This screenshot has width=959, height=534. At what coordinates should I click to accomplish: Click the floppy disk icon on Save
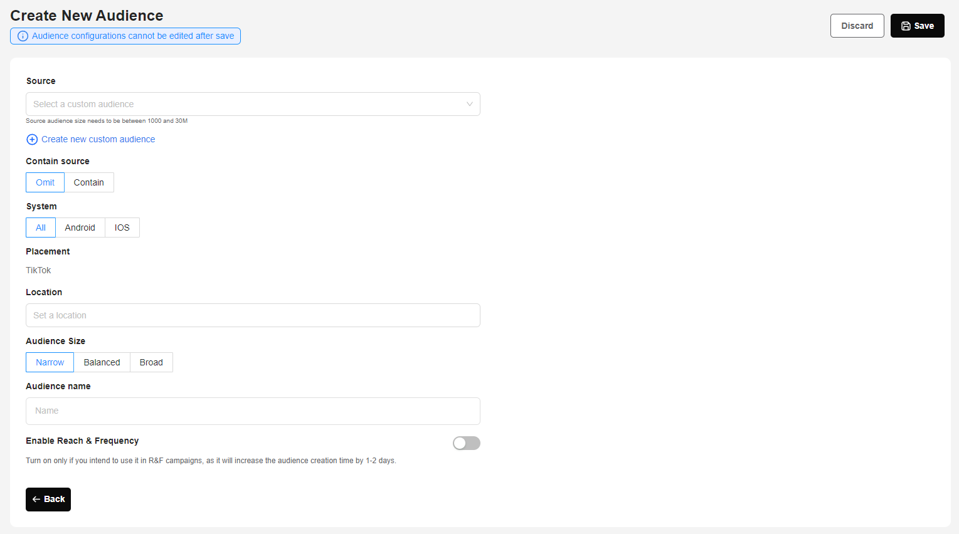point(906,26)
